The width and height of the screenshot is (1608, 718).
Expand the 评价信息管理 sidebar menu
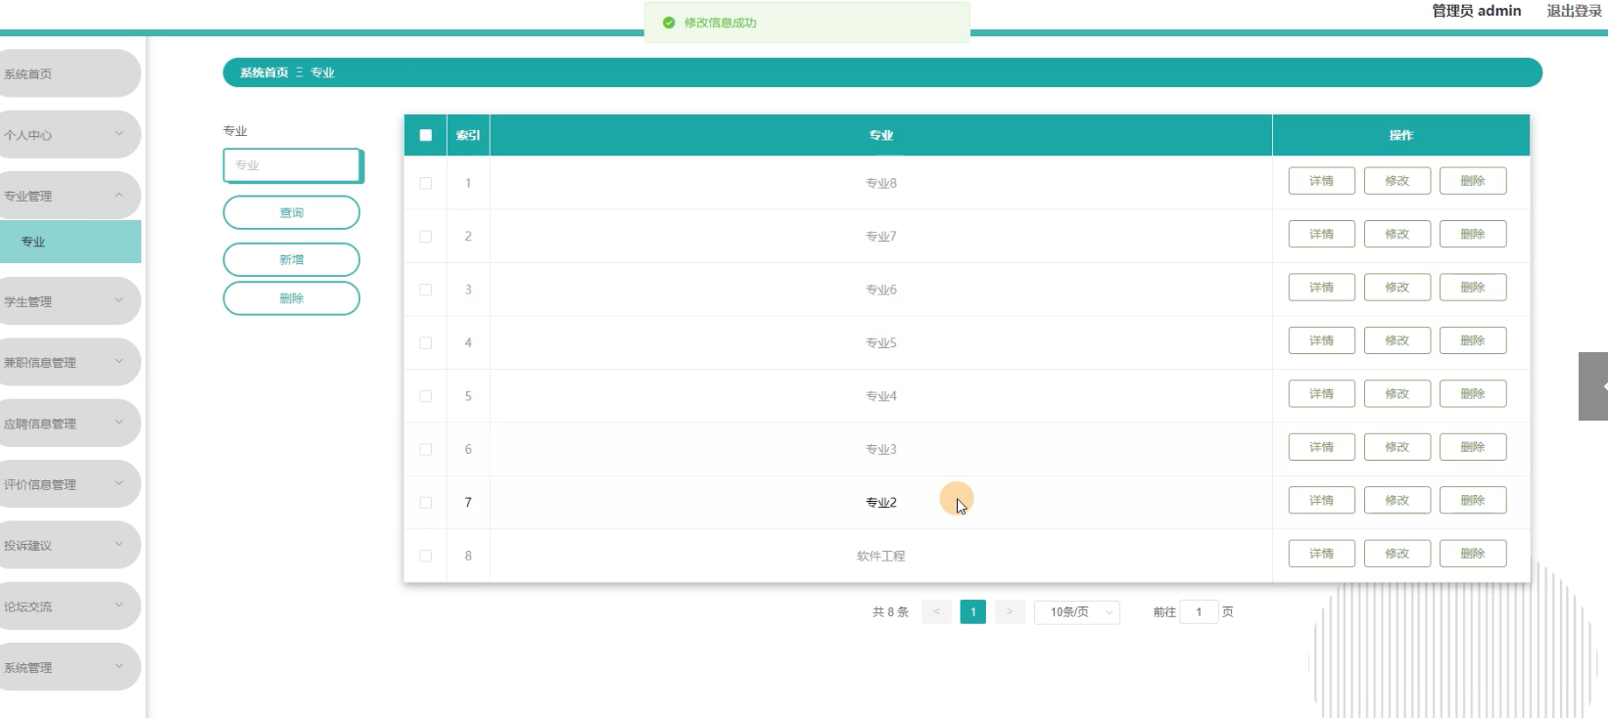[x=69, y=484]
